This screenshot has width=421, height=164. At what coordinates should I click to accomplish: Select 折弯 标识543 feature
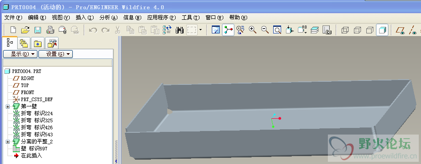[x=37, y=134]
